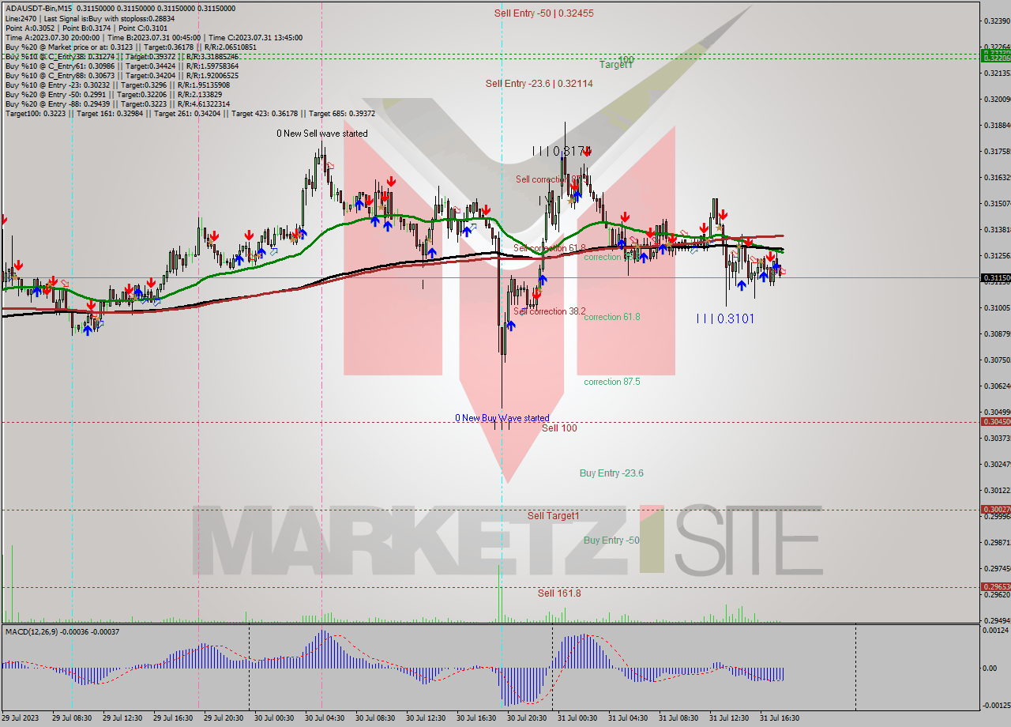The height and width of the screenshot is (727, 1011).
Task: Click the green 'correction 61.8' label
Action: pyautogui.click(x=612, y=317)
